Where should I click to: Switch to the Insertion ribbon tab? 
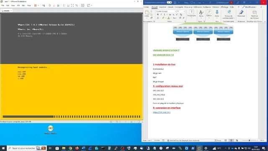(162, 7)
